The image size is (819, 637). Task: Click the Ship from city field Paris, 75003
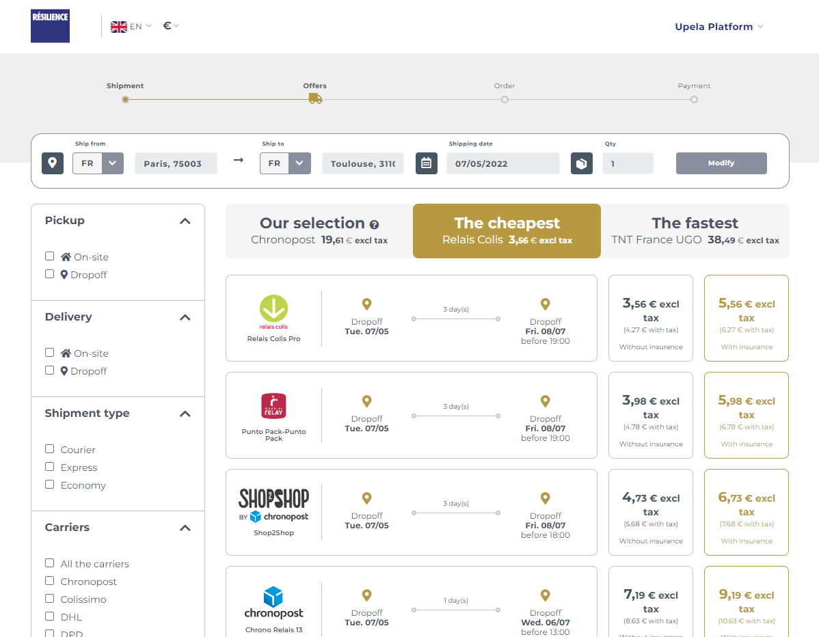coord(176,163)
